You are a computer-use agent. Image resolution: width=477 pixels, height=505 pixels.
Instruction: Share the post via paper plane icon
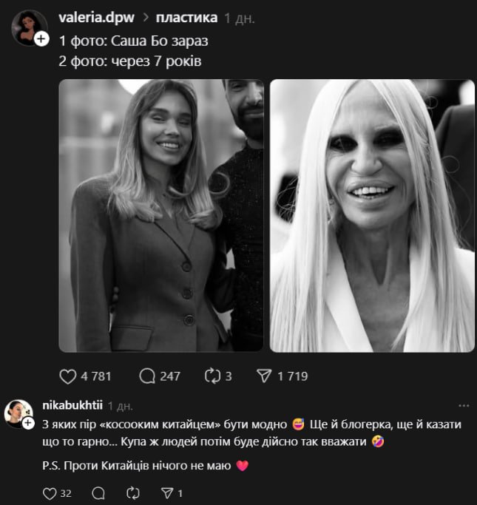[264, 376]
